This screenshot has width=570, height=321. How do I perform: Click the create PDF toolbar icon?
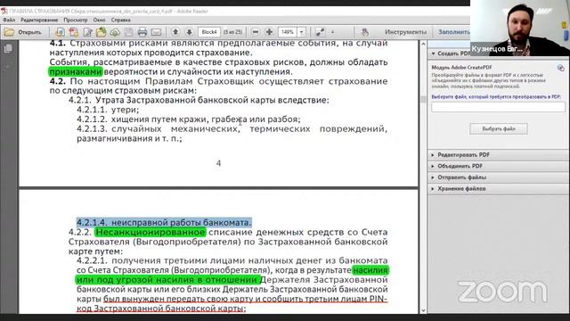(74, 32)
